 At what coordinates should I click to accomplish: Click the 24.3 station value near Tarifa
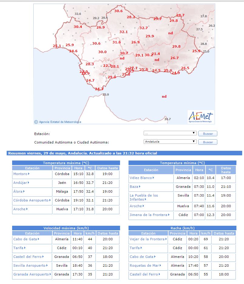(99, 89)
